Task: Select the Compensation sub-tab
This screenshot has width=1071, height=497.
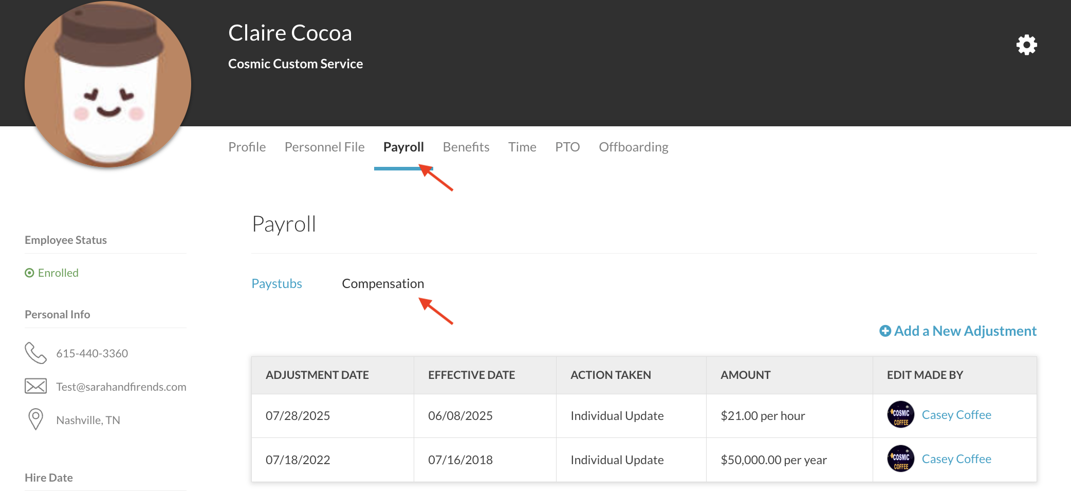Action: click(x=383, y=284)
